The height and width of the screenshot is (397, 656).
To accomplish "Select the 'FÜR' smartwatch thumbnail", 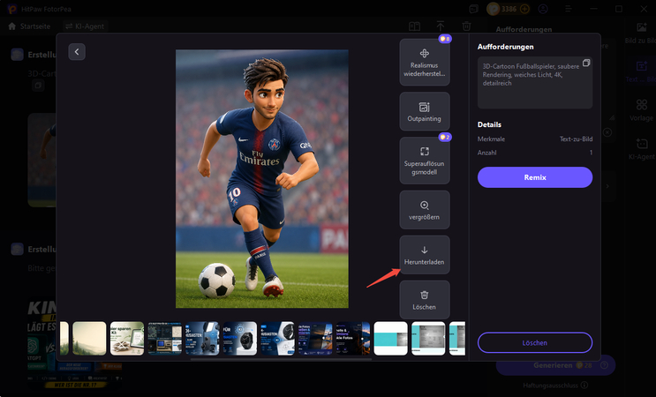I will click(x=240, y=338).
